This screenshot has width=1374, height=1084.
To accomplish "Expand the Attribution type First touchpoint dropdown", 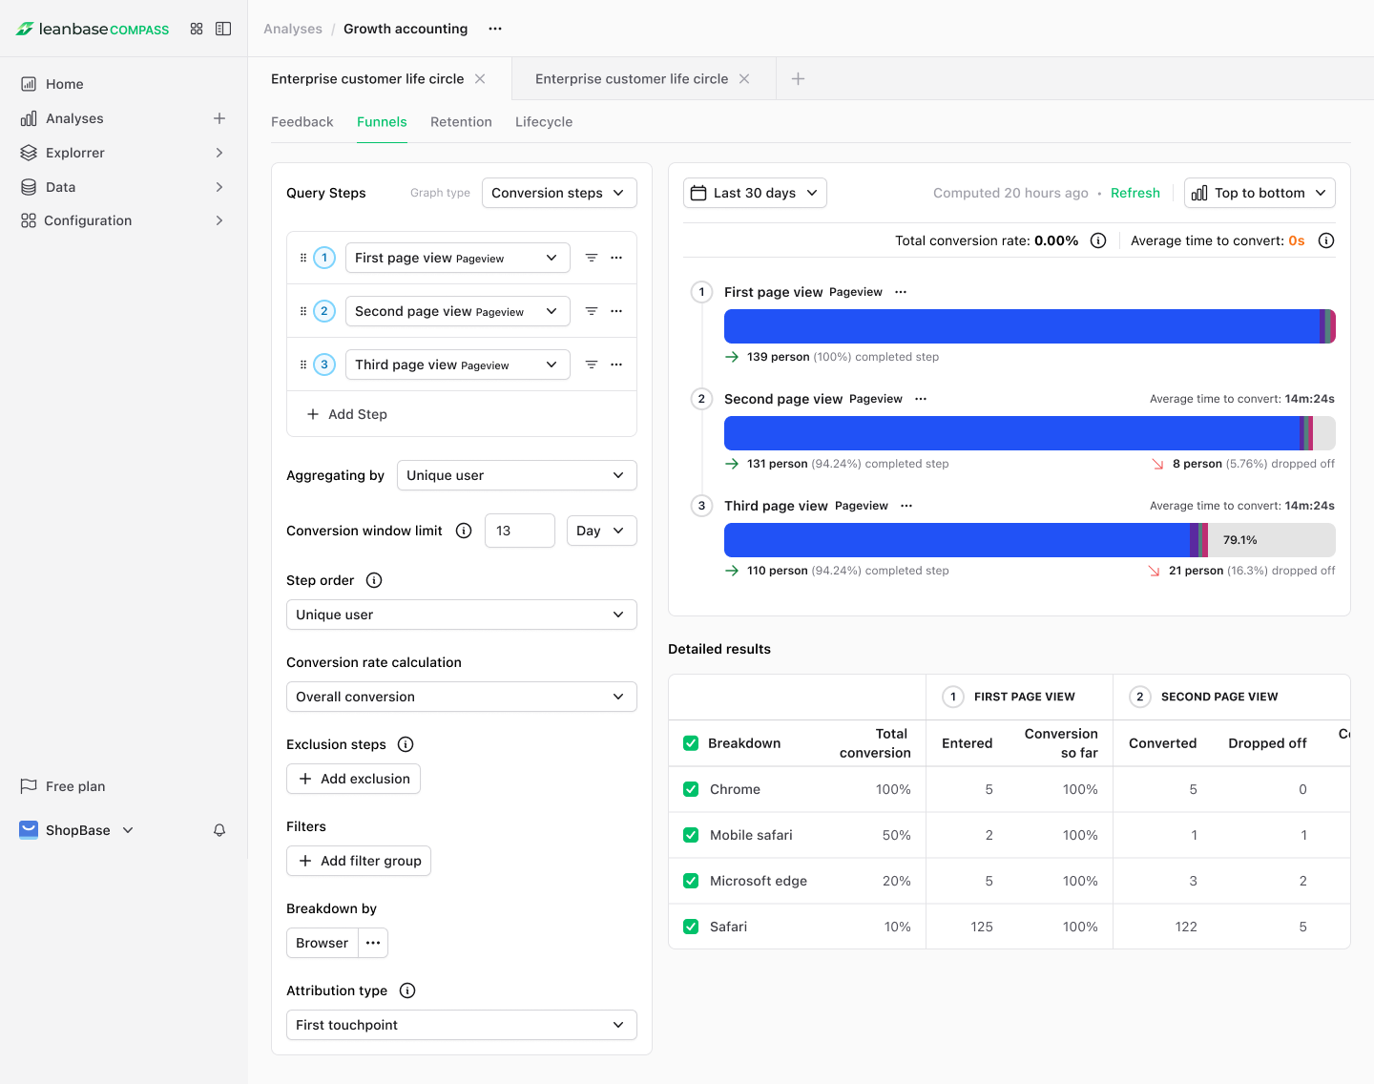I will (x=461, y=1025).
